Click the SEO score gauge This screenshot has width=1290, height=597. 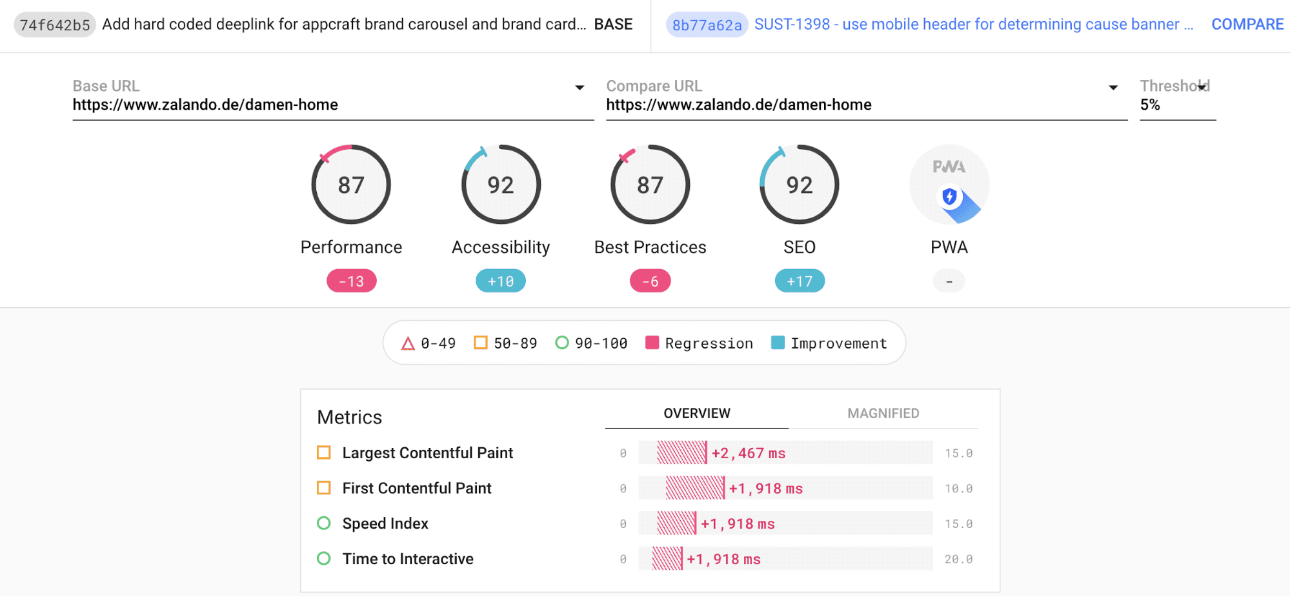(x=799, y=184)
